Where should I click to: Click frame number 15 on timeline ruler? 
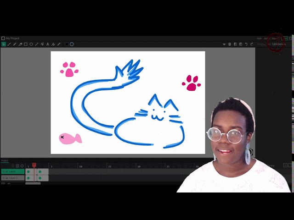(x=110, y=166)
